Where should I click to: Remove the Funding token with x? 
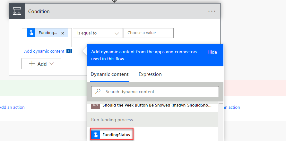point(63,33)
